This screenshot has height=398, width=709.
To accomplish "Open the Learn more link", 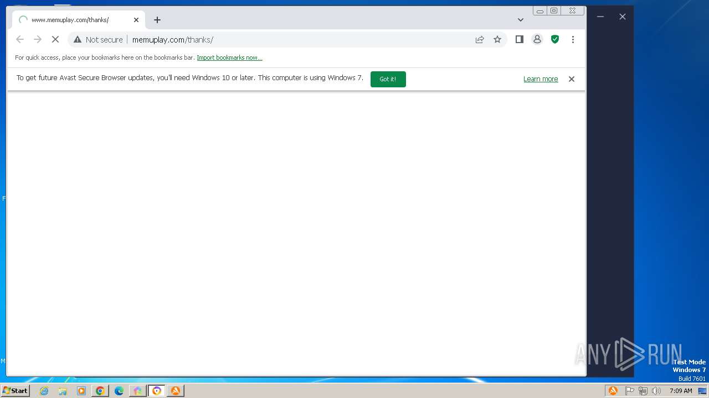I will tap(541, 79).
